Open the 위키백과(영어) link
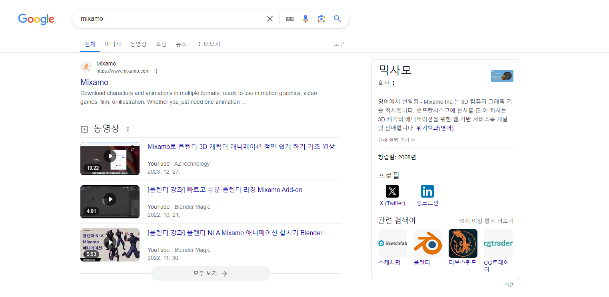The image size is (609, 297). pyautogui.click(x=435, y=128)
